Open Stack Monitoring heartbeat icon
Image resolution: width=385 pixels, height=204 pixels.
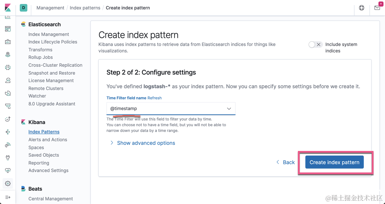(8, 171)
